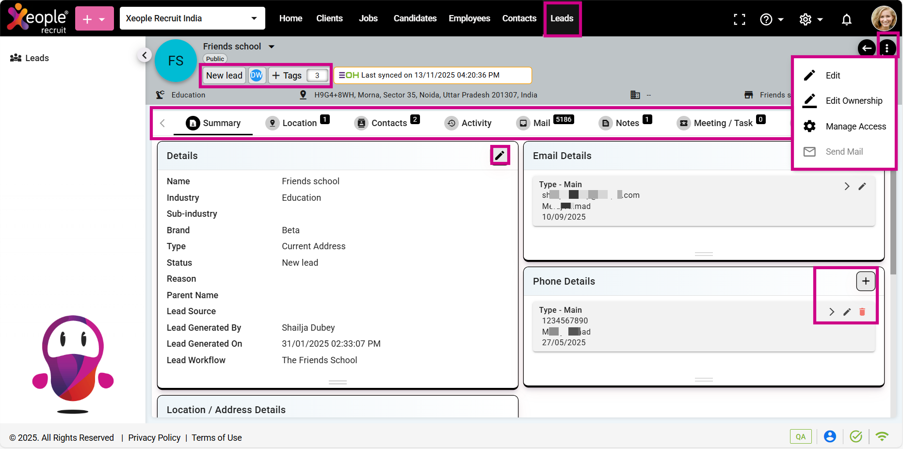Open the Privacy Policy link

(x=154, y=438)
